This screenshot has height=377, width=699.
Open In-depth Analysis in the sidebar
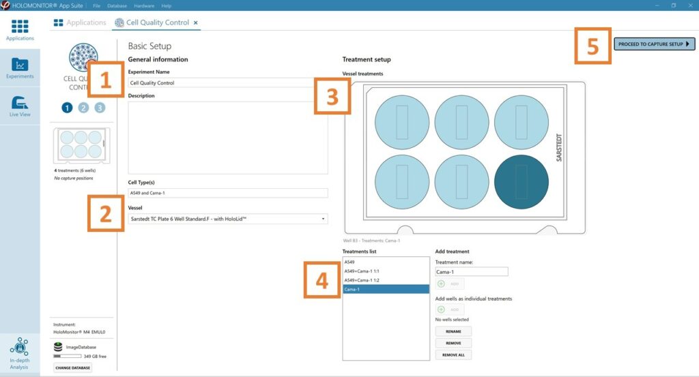[19, 353]
